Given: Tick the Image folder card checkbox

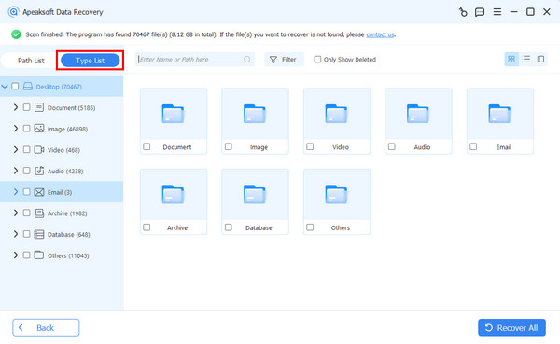Looking at the screenshot, I should click(229, 146).
